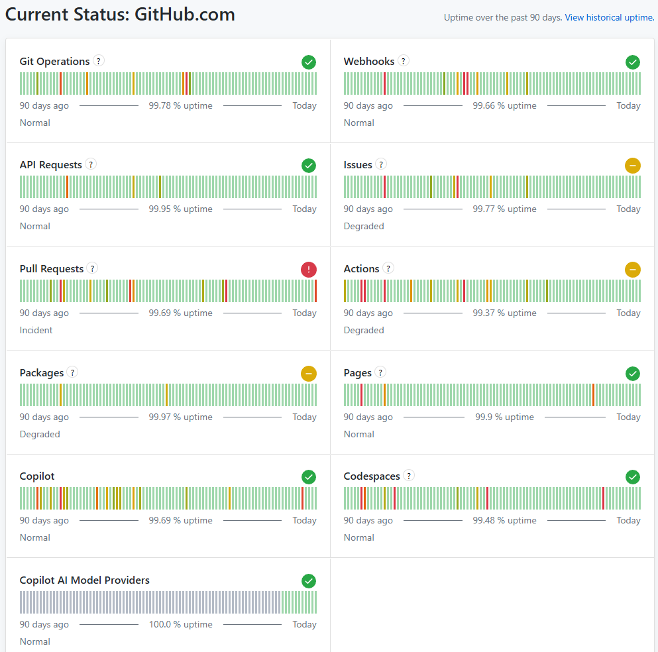Click the 99.9 % uptime text
The width and height of the screenshot is (658, 652).
click(x=504, y=417)
